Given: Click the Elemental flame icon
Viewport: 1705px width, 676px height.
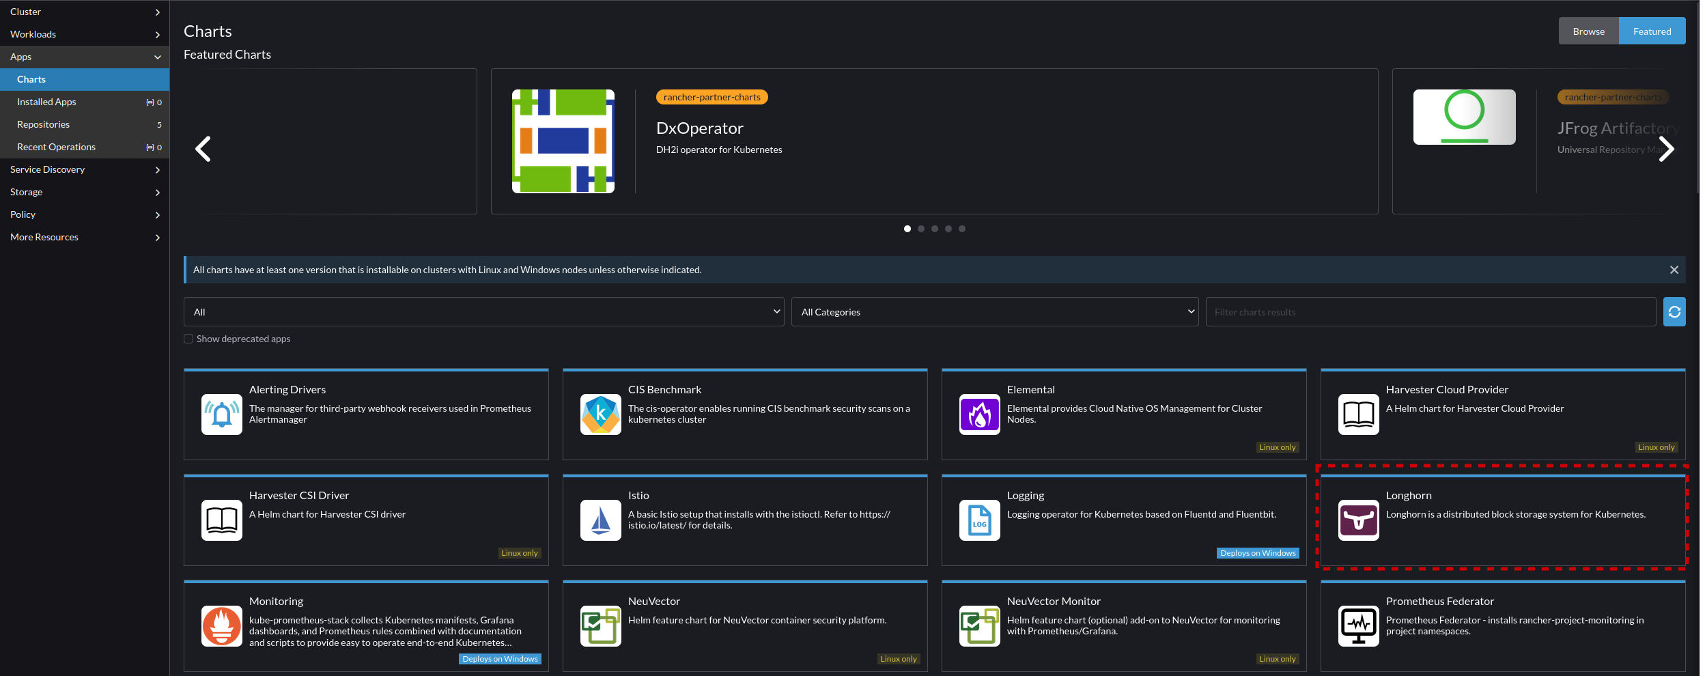Looking at the screenshot, I should pyautogui.click(x=980, y=414).
